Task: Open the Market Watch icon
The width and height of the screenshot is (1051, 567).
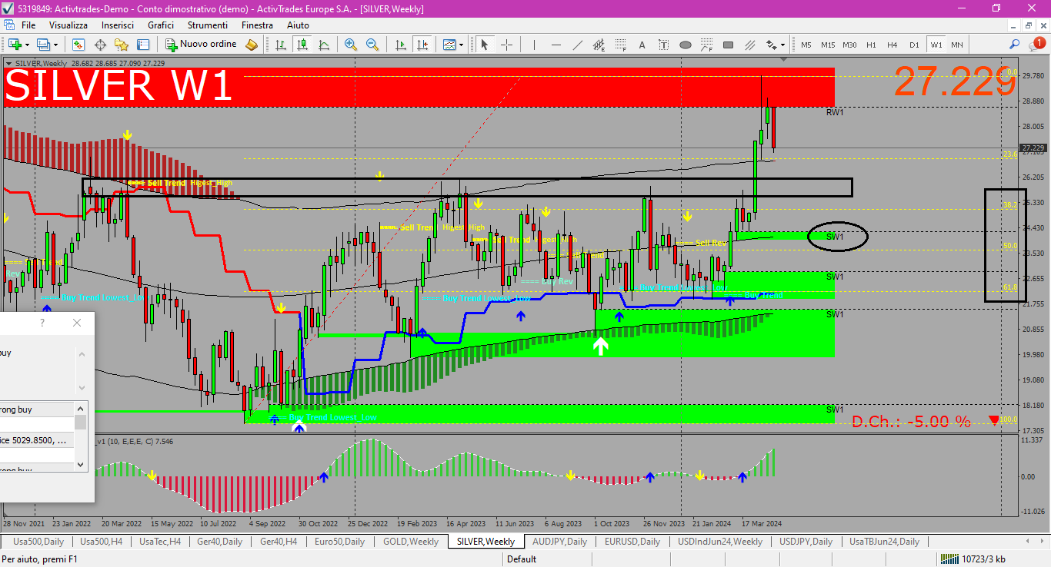Action: coord(78,45)
